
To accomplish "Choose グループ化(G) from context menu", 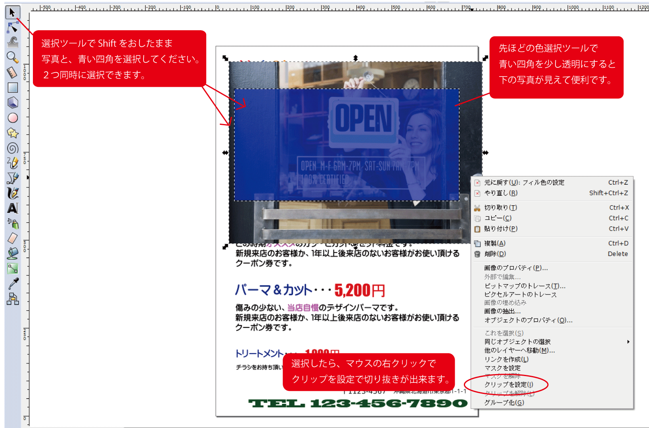I will [552, 403].
